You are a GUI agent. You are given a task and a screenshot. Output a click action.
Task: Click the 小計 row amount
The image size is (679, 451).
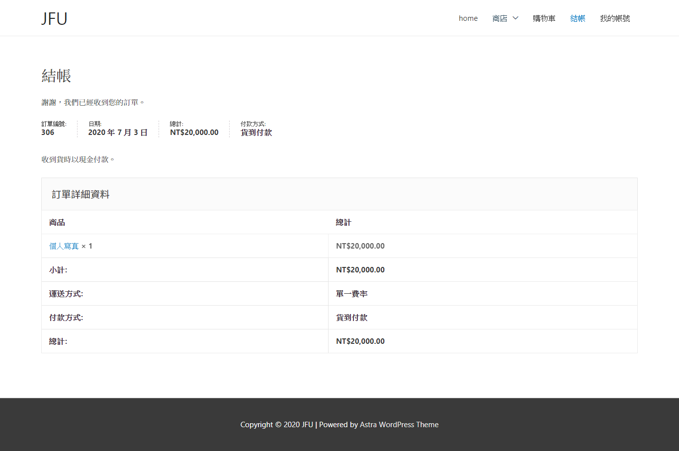coord(360,270)
